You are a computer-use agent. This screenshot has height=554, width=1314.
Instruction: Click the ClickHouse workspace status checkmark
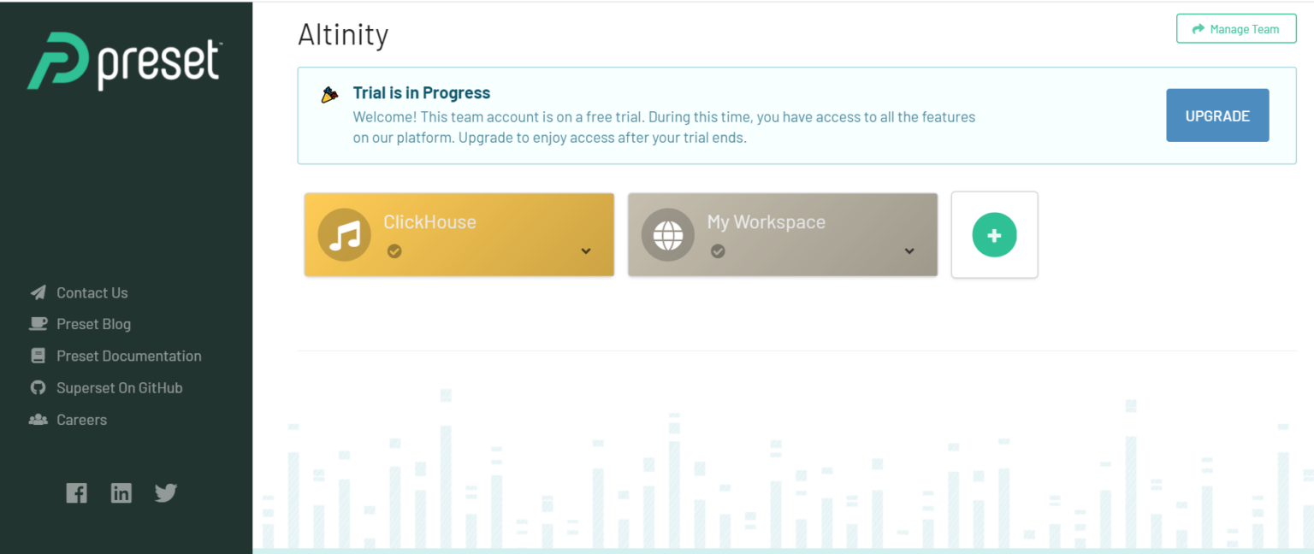pos(394,250)
